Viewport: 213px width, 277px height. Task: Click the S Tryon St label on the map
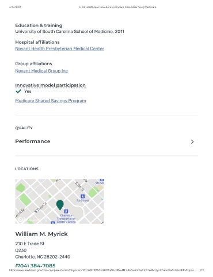pos(40,208)
